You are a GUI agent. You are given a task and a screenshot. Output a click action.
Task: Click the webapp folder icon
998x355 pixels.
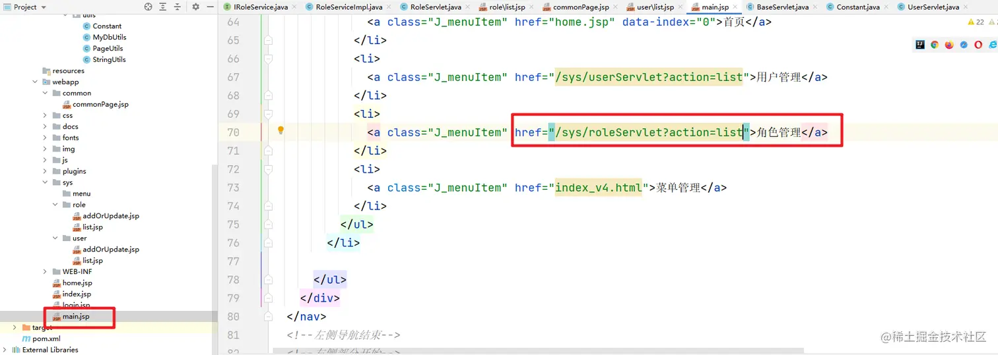tap(46, 82)
